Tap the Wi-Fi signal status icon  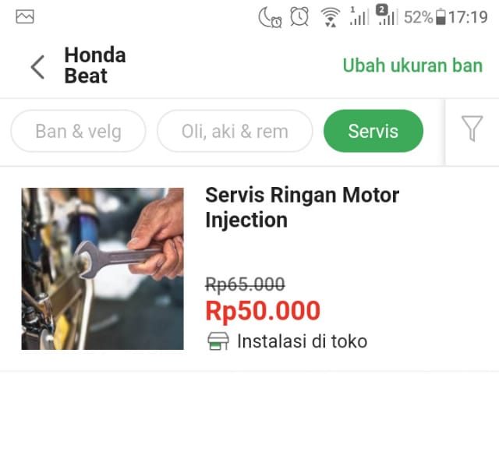tap(331, 17)
